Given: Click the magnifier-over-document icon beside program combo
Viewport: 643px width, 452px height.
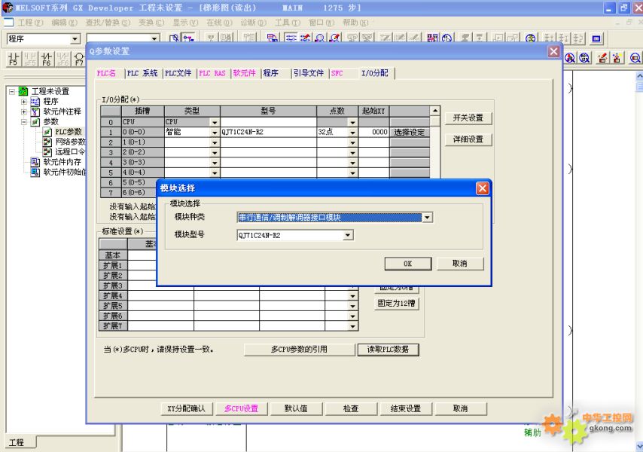Looking at the screenshot, I should 174,38.
